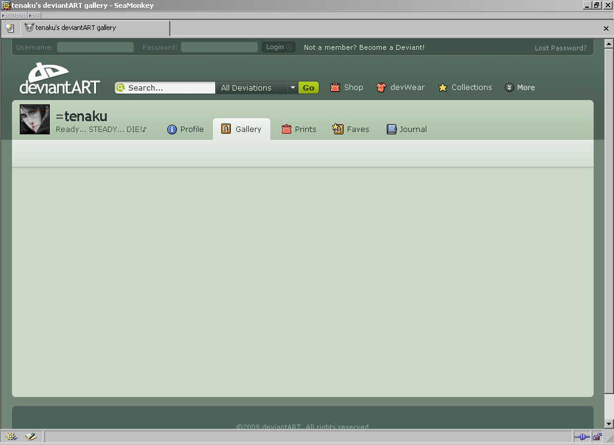The image size is (614, 445).
Task: Open the devWear link
Action: [x=400, y=88]
